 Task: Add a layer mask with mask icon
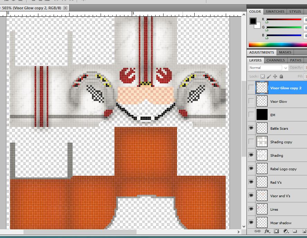point(277,231)
